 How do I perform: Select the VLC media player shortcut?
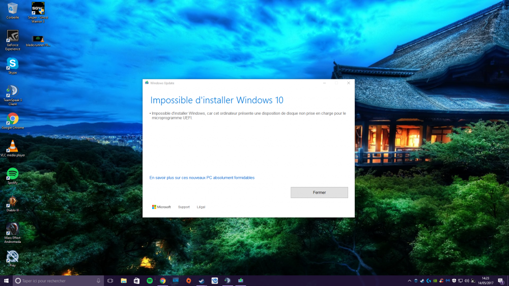coord(13,148)
